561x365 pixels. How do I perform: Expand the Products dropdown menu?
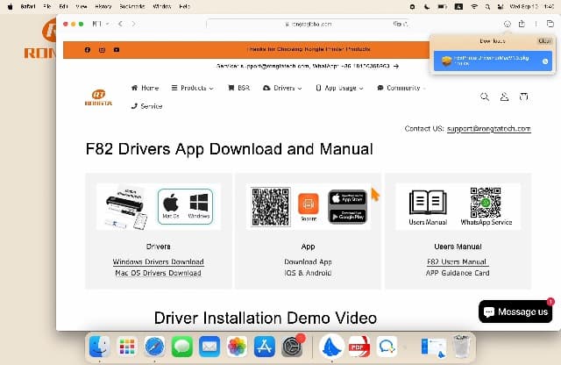click(x=192, y=88)
